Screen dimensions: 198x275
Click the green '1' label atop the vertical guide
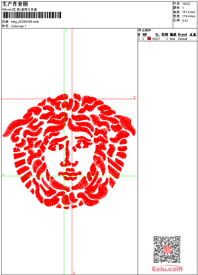tap(66, 30)
